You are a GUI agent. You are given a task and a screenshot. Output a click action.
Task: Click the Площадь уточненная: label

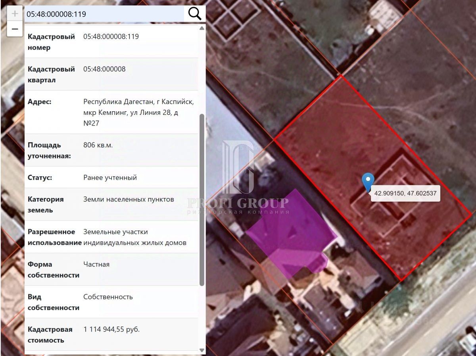[49, 150]
